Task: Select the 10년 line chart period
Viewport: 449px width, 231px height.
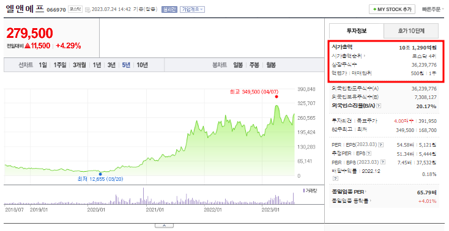Action: [142, 65]
